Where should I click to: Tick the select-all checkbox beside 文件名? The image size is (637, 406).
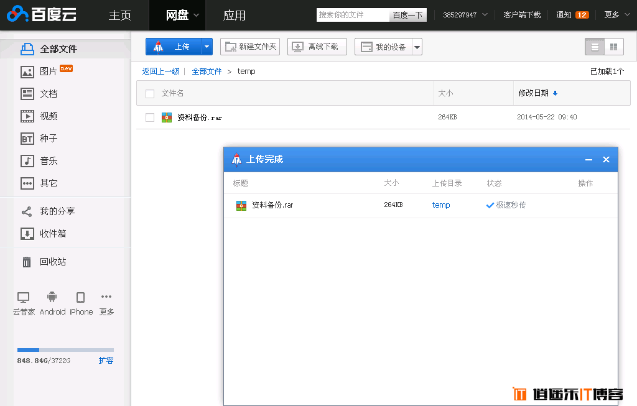(150, 94)
